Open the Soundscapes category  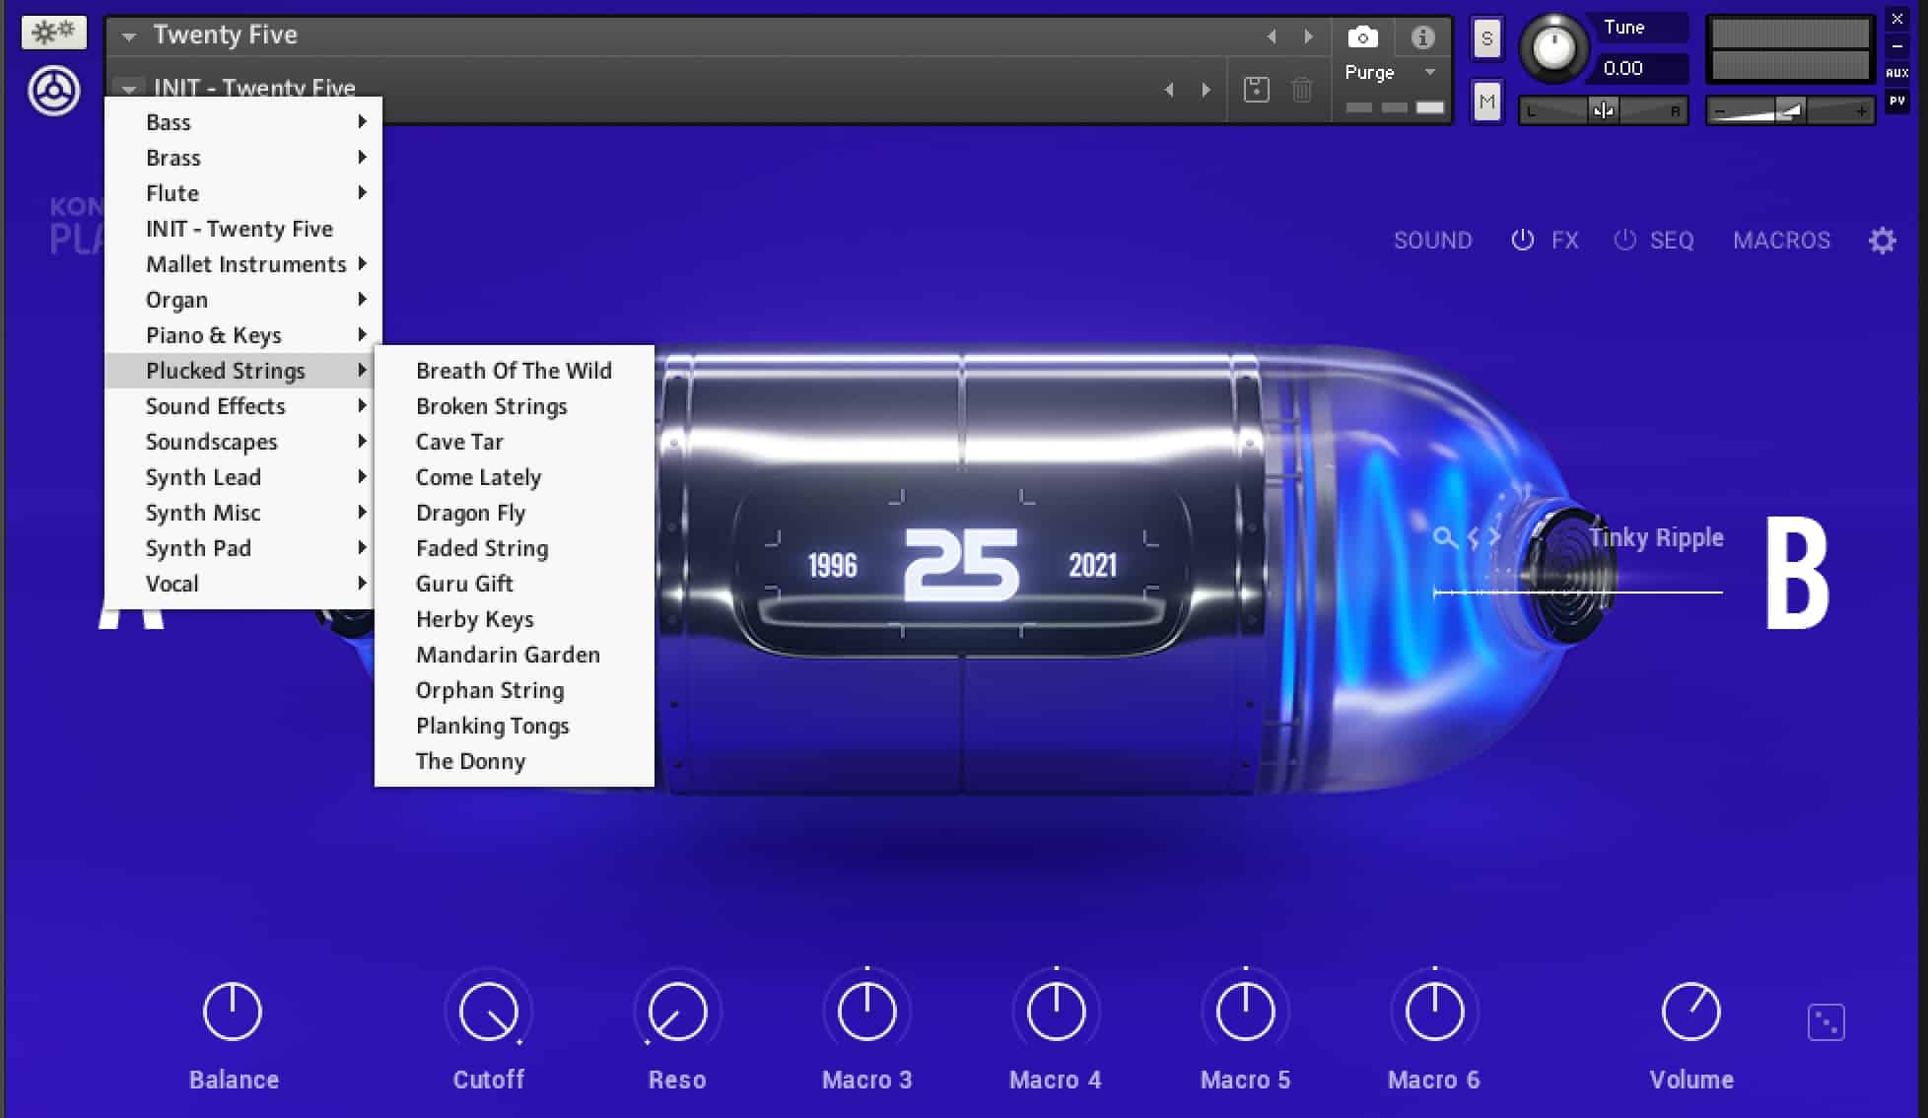coord(242,442)
